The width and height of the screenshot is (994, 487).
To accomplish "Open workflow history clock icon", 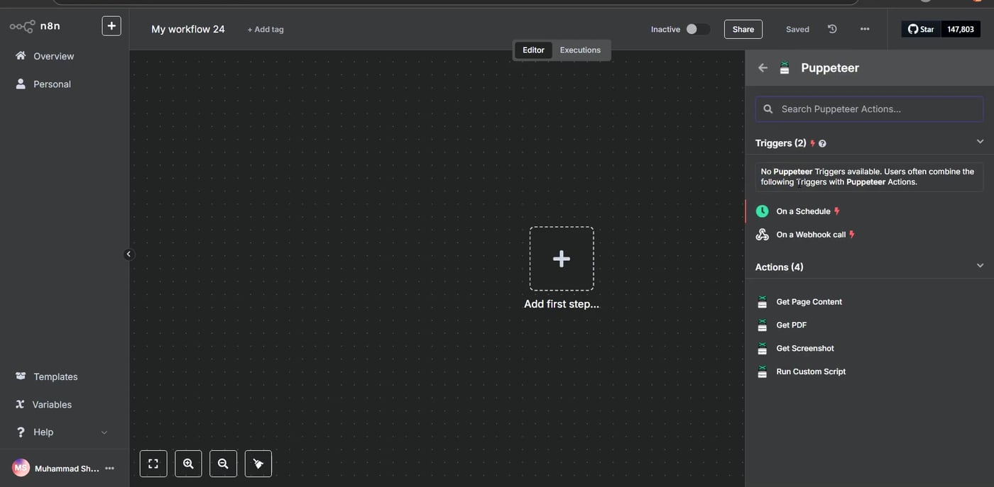I will coord(832,29).
